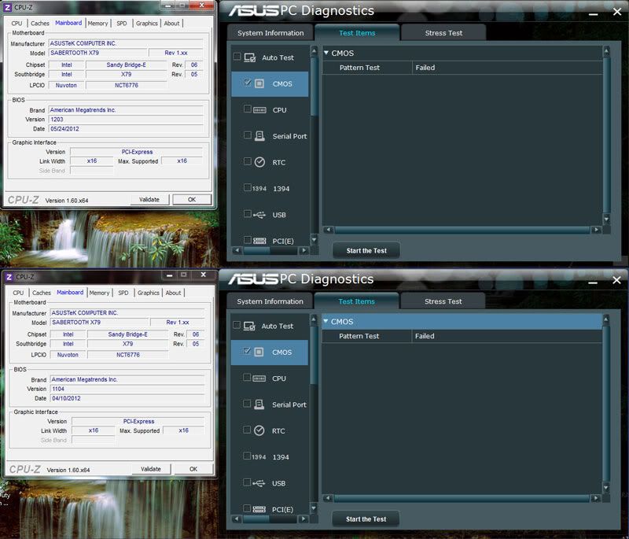629x539 pixels.
Task: Click 1394 icon in upper ASUS window
Action: (x=259, y=188)
